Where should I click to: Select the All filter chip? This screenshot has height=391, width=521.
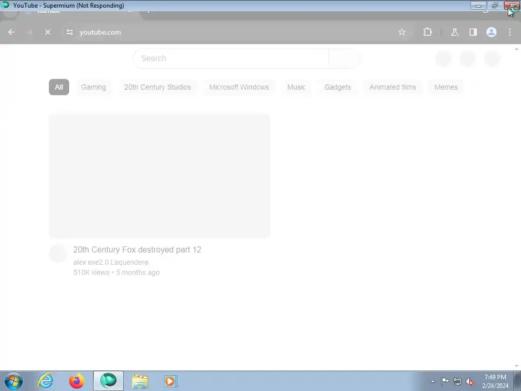(x=59, y=87)
